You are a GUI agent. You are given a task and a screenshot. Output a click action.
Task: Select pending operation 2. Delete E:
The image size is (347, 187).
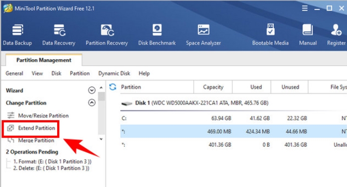coord(51,168)
